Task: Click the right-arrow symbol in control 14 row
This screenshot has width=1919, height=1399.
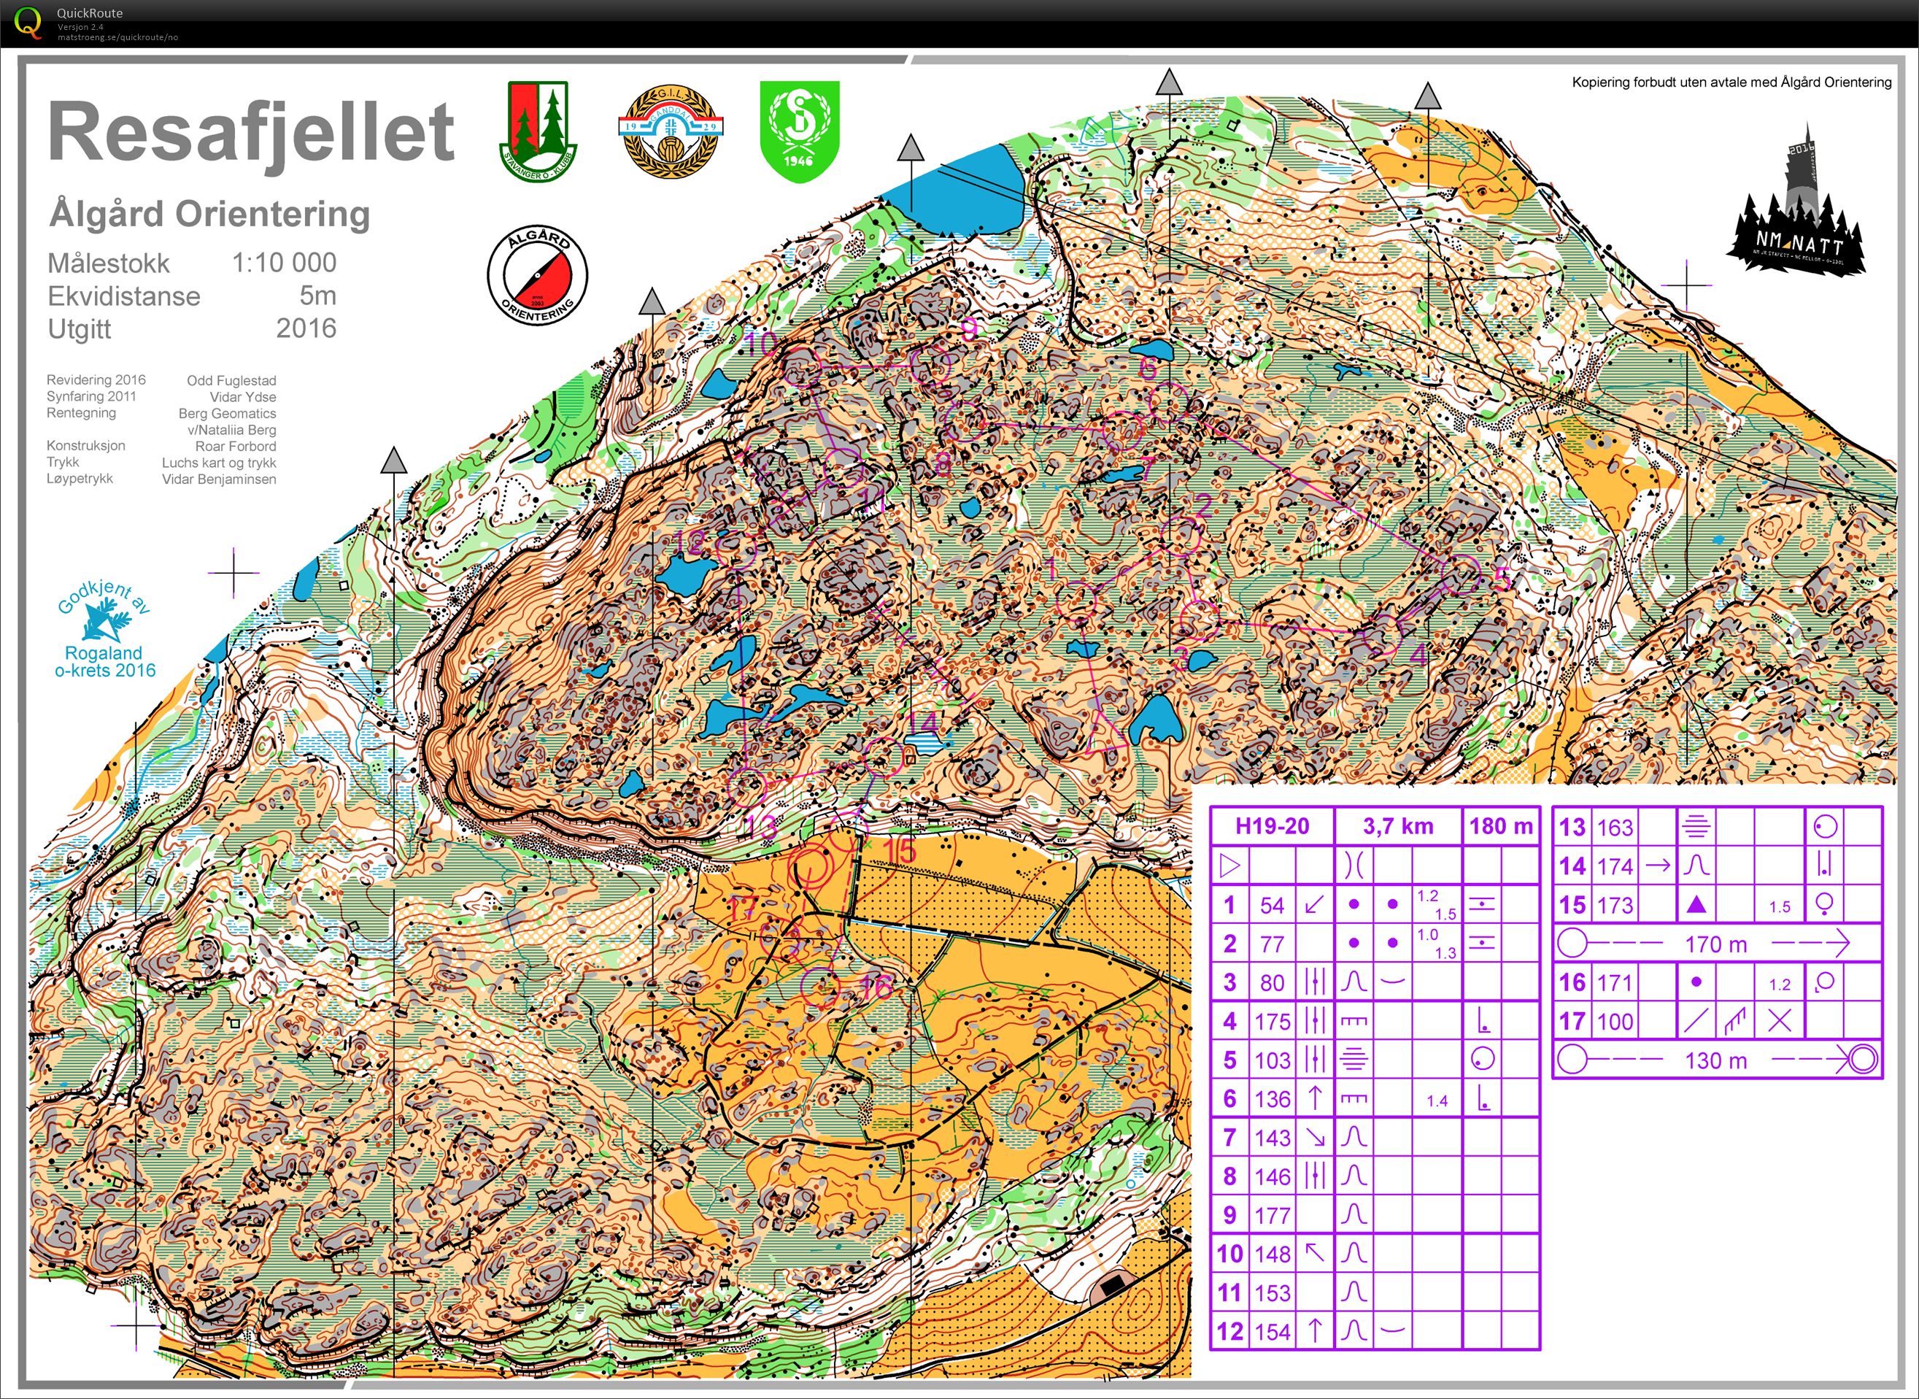Action: 1658,866
